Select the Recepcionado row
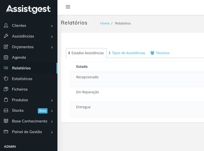 [137, 80]
